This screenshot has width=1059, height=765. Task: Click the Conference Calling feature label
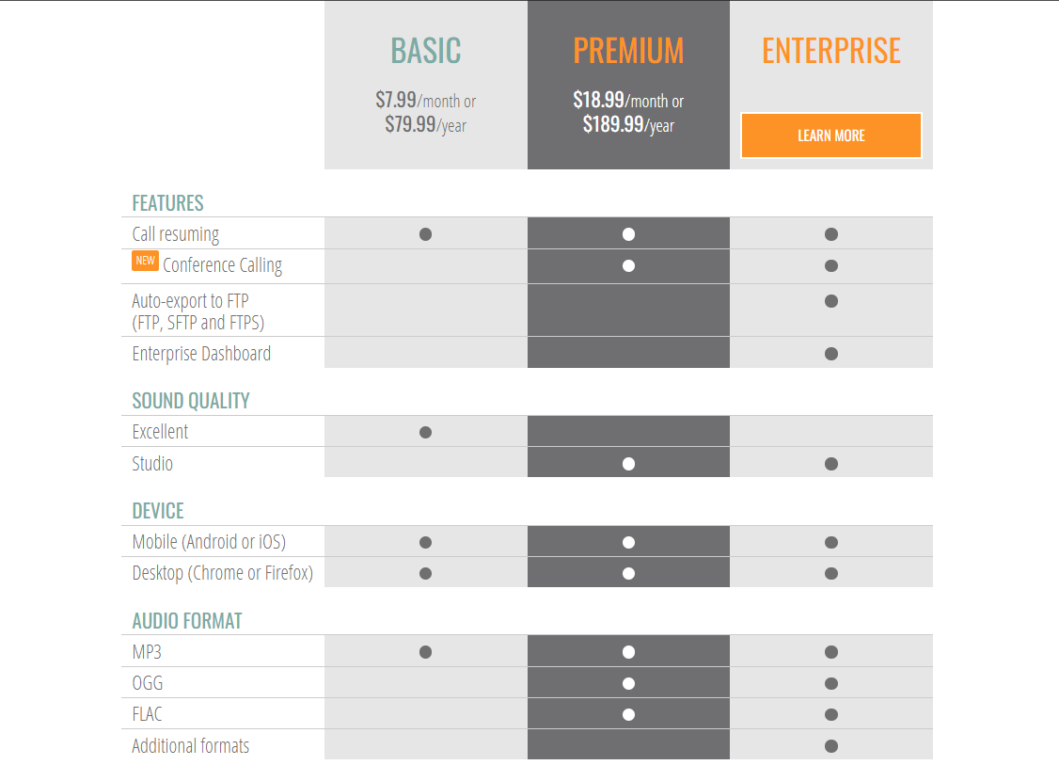(222, 265)
